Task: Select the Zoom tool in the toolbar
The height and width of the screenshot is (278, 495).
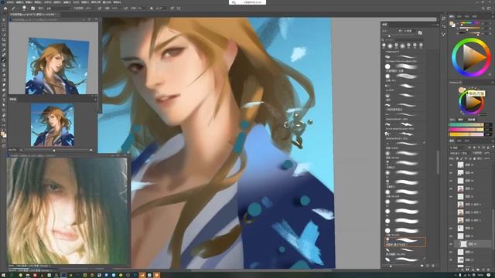Action: (x=4, y=120)
